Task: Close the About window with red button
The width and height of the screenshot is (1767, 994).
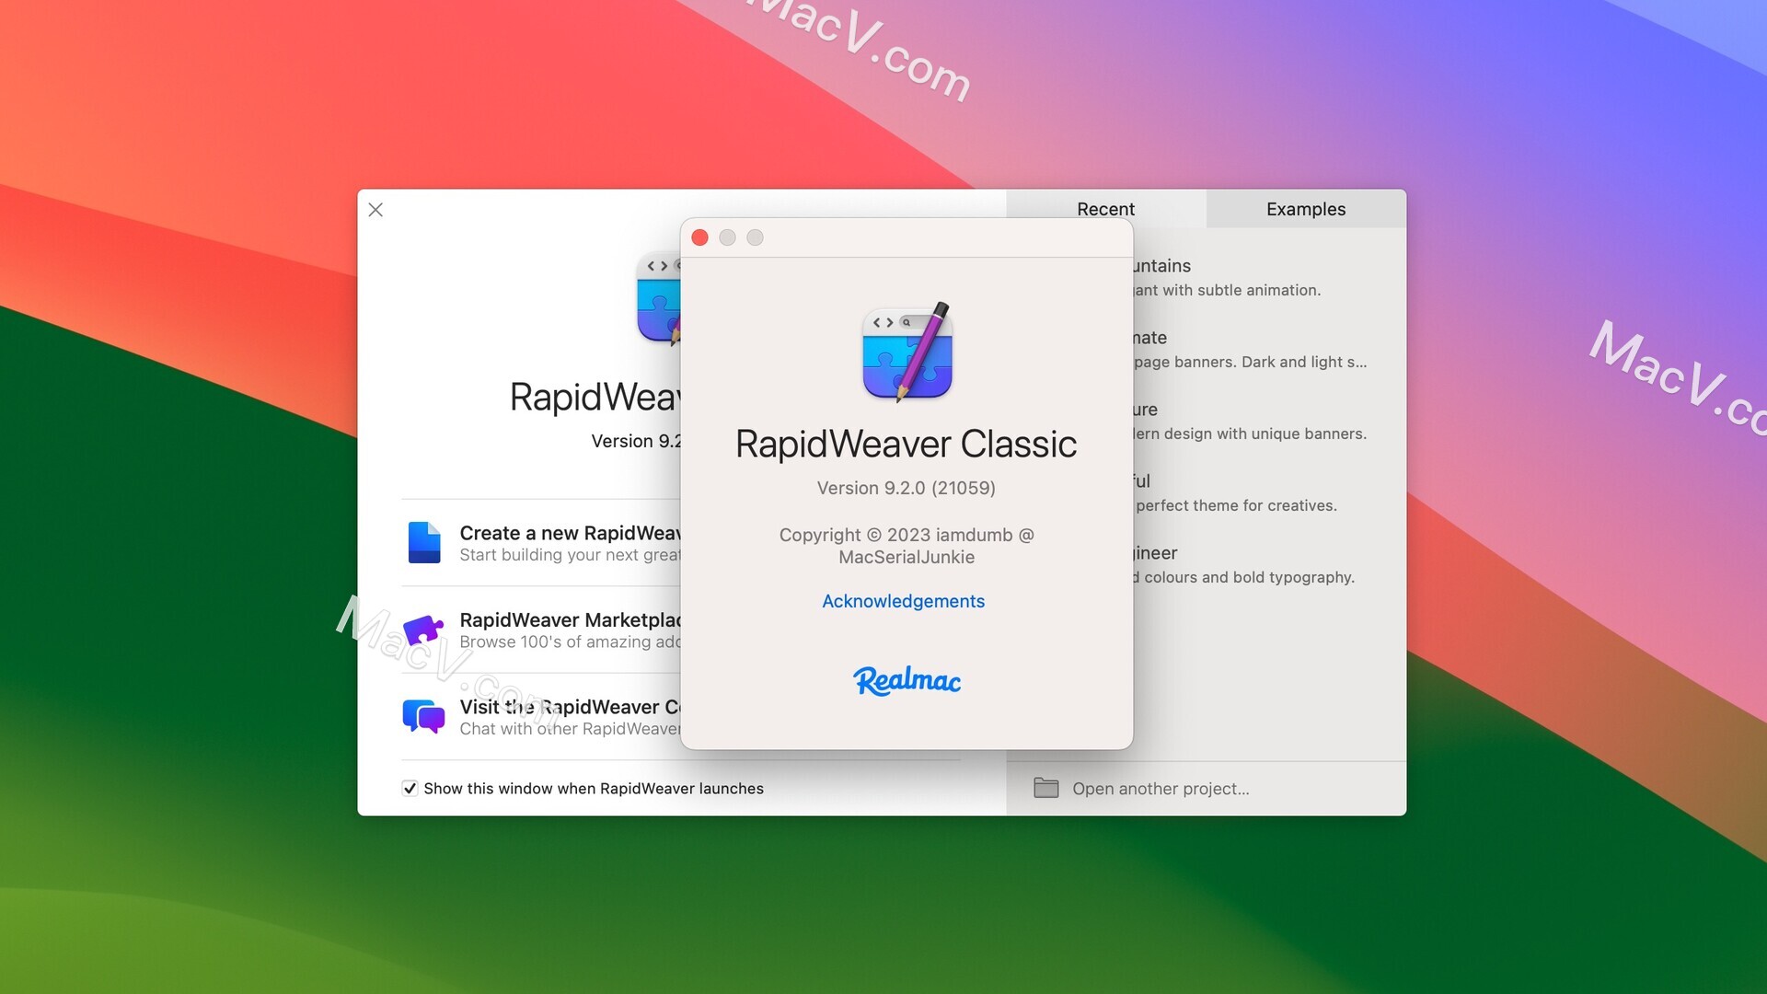Action: click(699, 237)
